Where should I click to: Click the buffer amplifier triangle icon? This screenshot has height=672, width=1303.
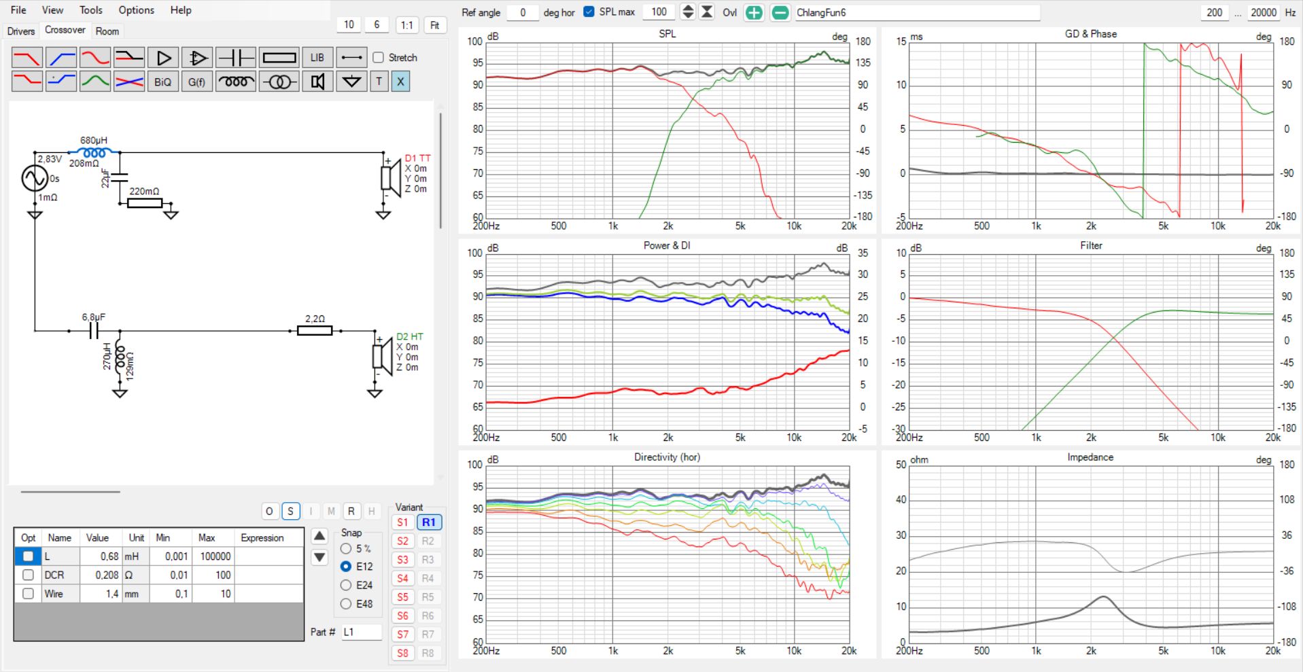(x=163, y=58)
